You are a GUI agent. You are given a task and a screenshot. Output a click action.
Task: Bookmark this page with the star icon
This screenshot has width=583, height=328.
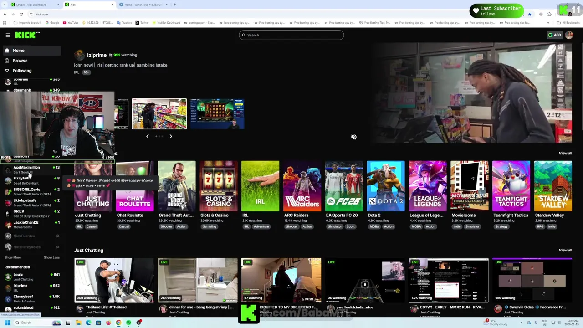[x=530, y=14]
